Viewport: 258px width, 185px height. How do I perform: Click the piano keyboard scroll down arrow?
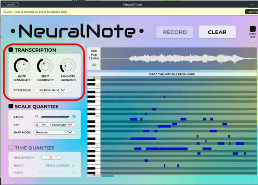(x=94, y=175)
